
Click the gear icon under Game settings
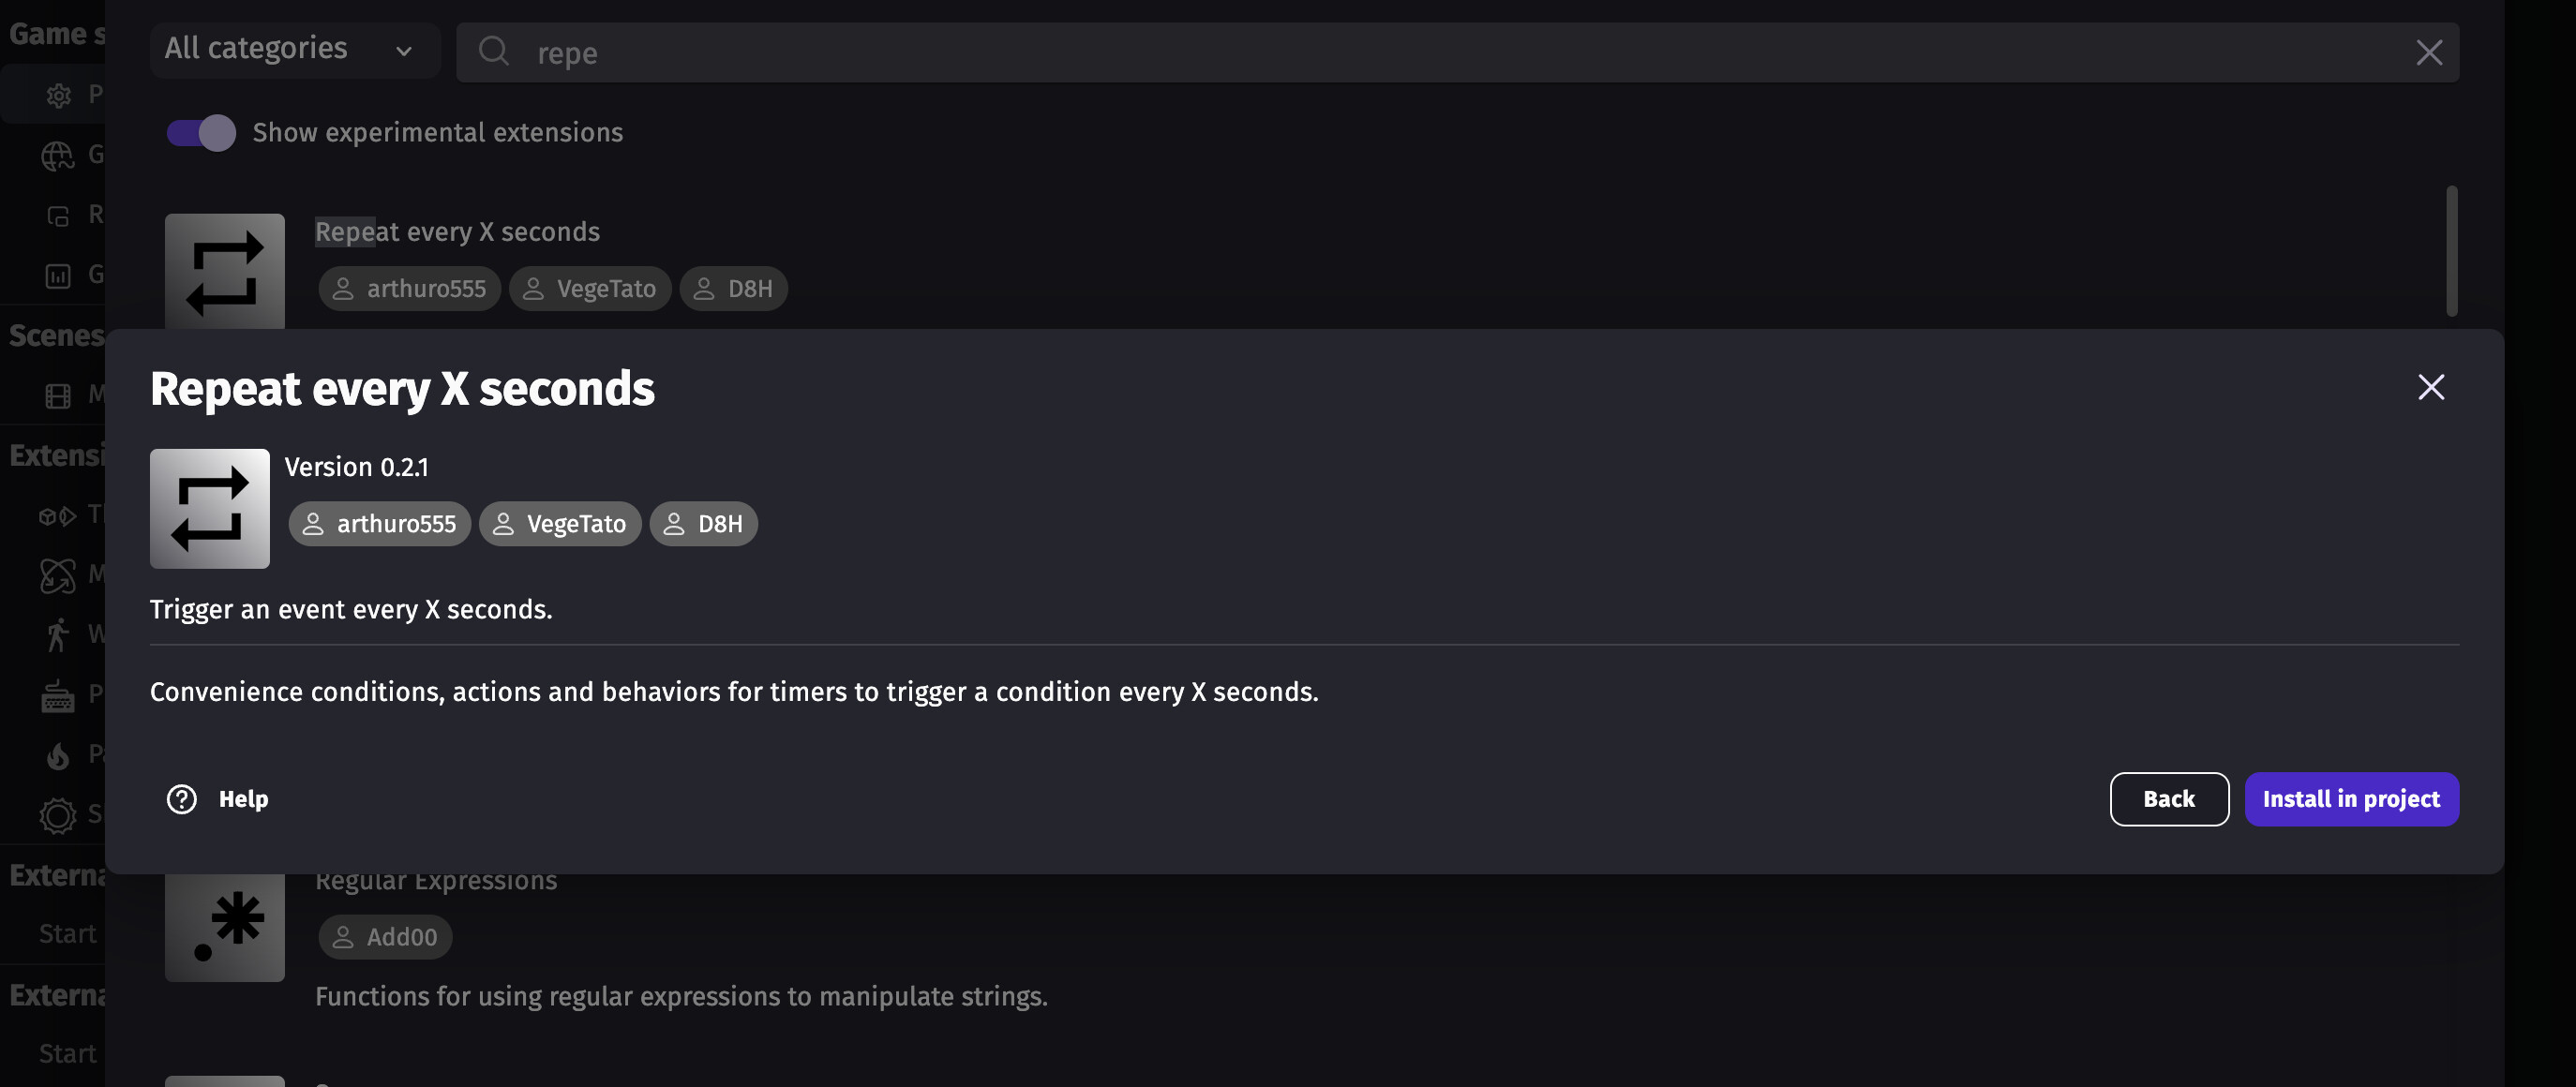tap(58, 95)
